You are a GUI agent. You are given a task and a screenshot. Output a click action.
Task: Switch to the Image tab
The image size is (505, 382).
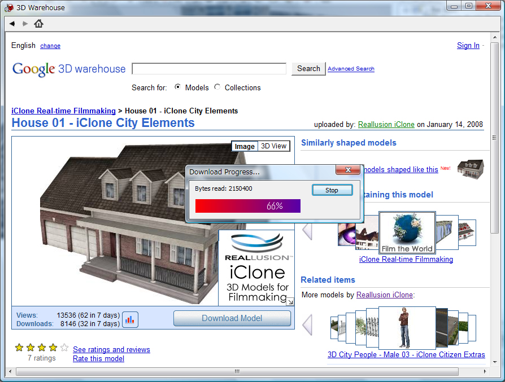[245, 146]
